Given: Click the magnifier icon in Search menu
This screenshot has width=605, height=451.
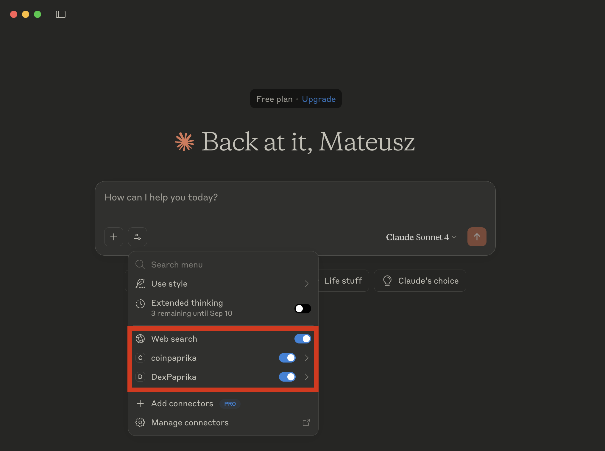Looking at the screenshot, I should [x=140, y=265].
